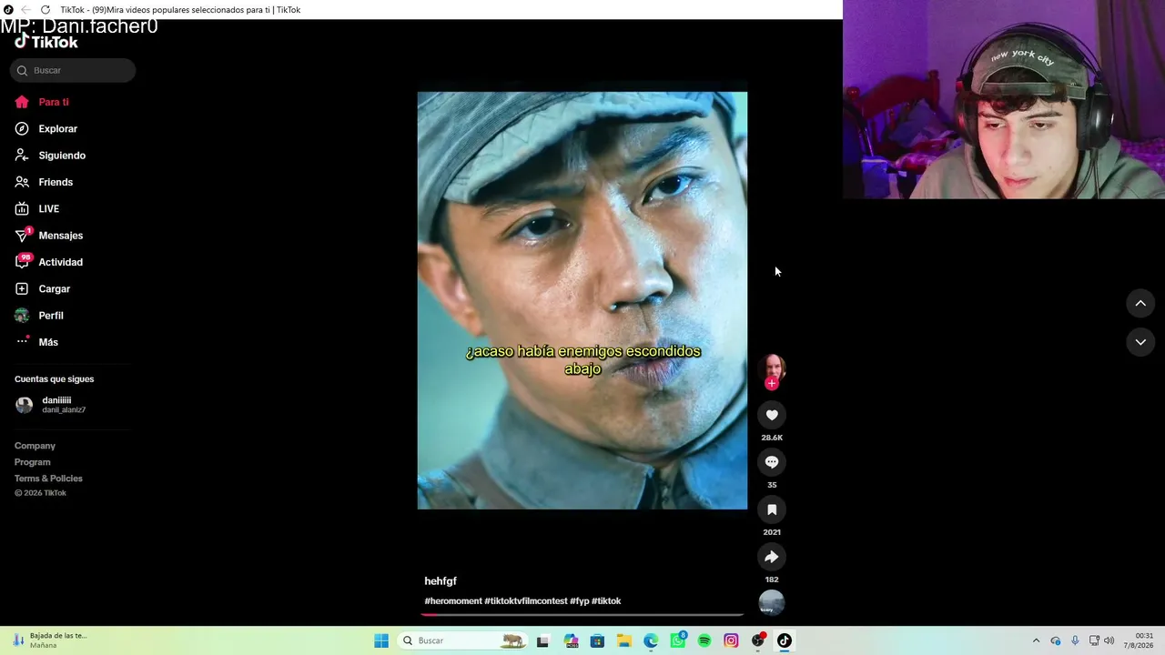Follow the author with the red plus button

(772, 383)
